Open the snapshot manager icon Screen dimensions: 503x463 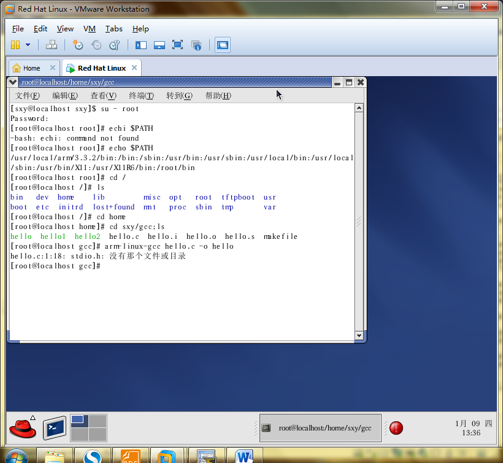coord(115,45)
